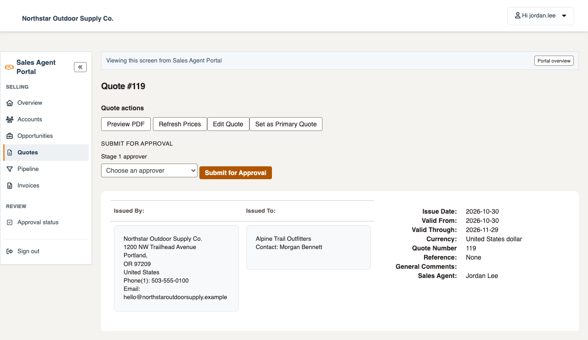Click the Quote #119 heading
Image resolution: width=588 pixels, height=340 pixels.
[123, 86]
